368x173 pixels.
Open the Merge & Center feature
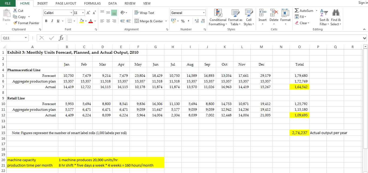tap(149, 21)
